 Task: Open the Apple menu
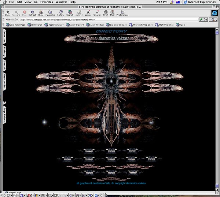(x=5, y=2)
